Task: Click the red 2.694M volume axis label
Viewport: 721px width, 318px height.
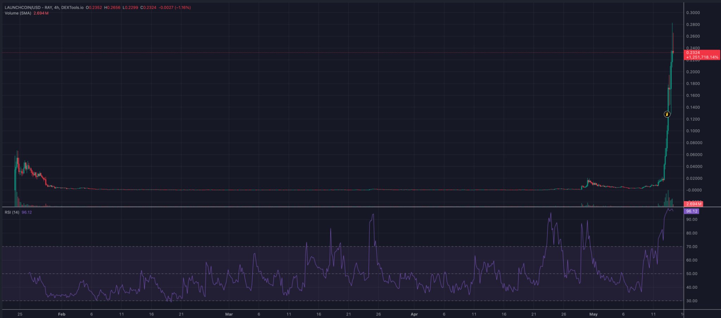Action: point(694,204)
